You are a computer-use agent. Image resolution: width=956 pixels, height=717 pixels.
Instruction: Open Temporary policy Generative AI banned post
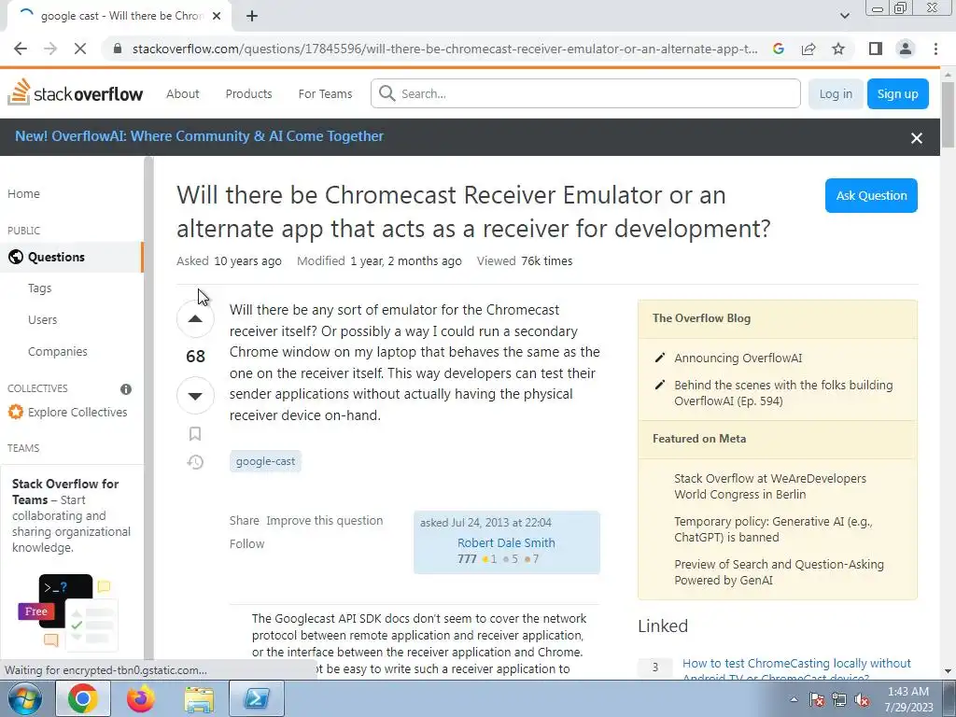point(773,529)
